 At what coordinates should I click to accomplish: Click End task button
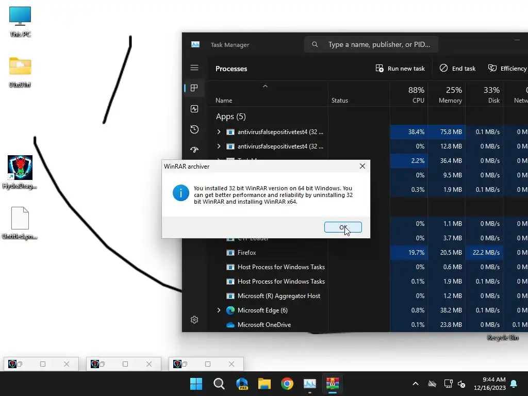[457, 69]
